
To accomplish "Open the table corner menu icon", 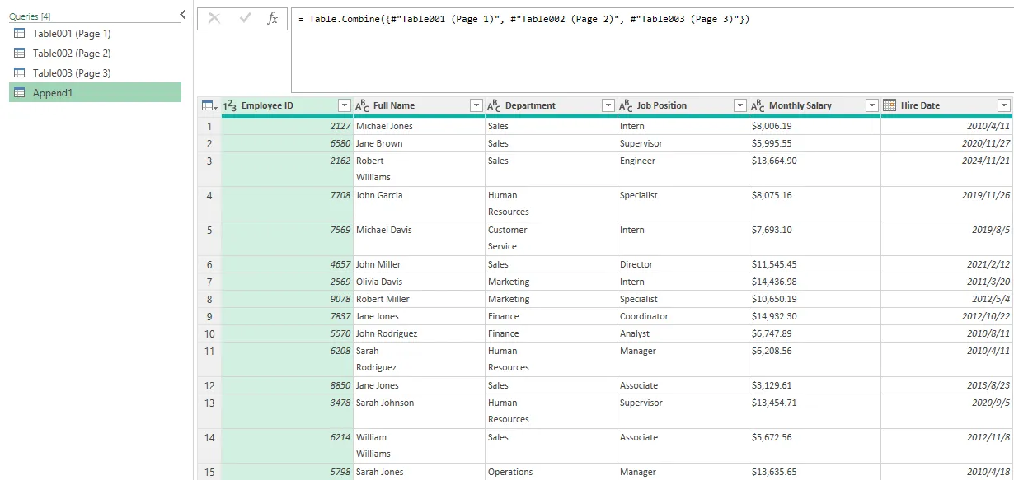I will click(x=209, y=105).
